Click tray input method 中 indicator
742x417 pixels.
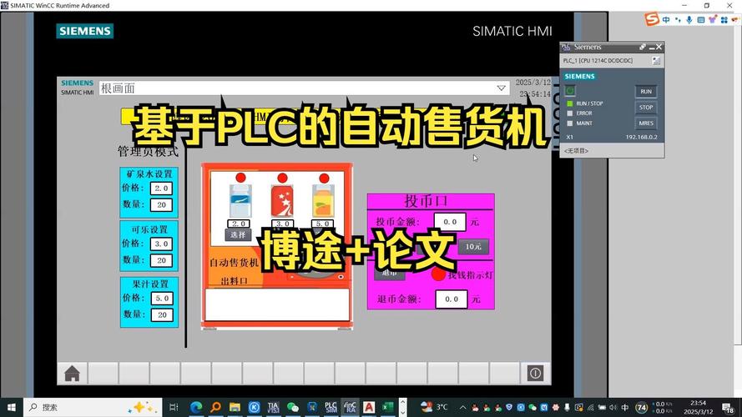point(624,407)
